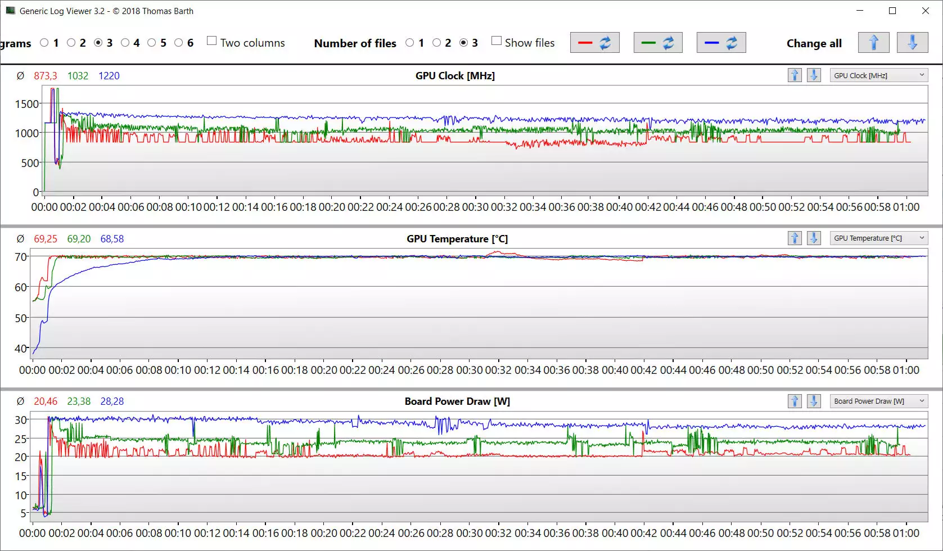Click the Generic Log Viewer title bar icon
Image resolution: width=943 pixels, height=551 pixels.
tap(10, 11)
